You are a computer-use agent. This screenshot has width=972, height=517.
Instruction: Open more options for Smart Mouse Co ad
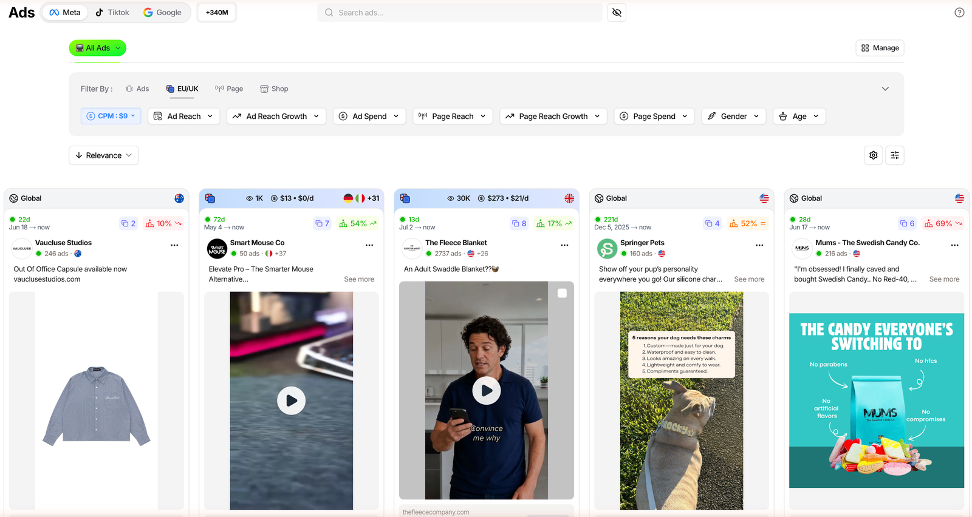[369, 245]
